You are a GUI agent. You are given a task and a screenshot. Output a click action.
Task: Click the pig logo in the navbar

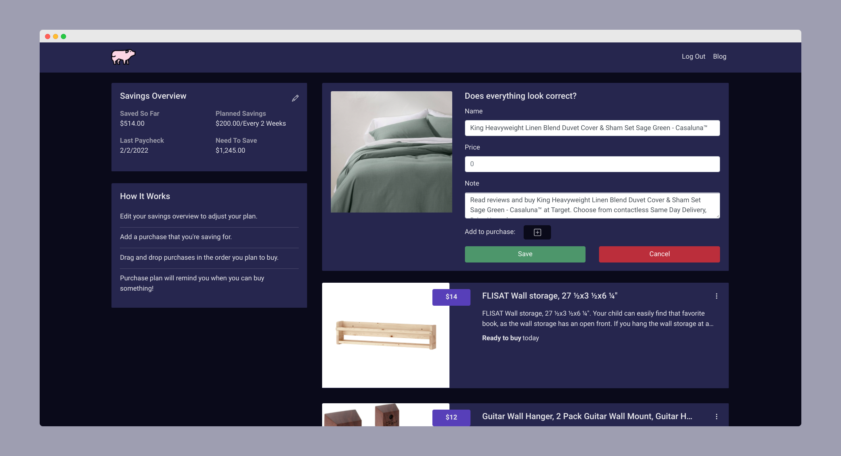pos(123,57)
